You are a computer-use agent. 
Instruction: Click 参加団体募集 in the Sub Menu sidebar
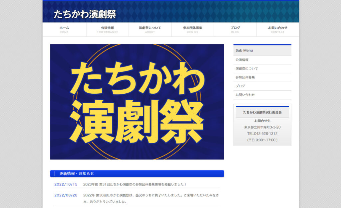245,77
